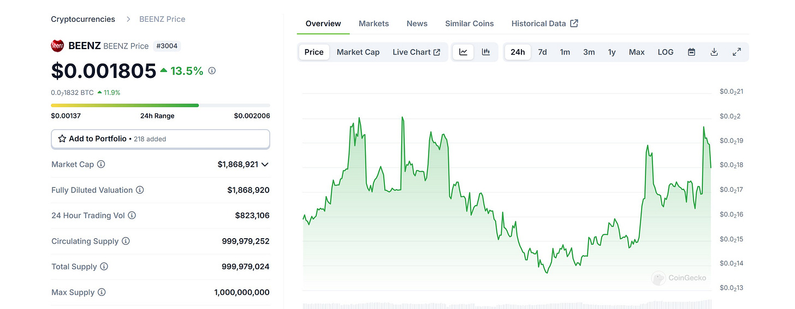The width and height of the screenshot is (795, 309).
Task: Click the info icon beside 13.5% change
Action: coord(212,71)
